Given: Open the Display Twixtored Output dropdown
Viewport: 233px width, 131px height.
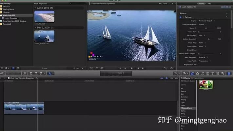Looking at the screenshot, I should (x=206, y=21).
